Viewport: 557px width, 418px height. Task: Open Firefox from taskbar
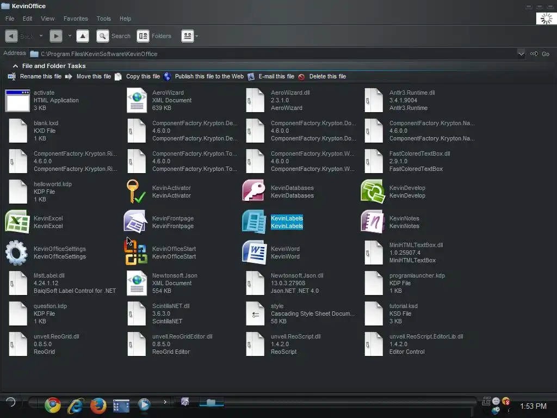(98, 405)
